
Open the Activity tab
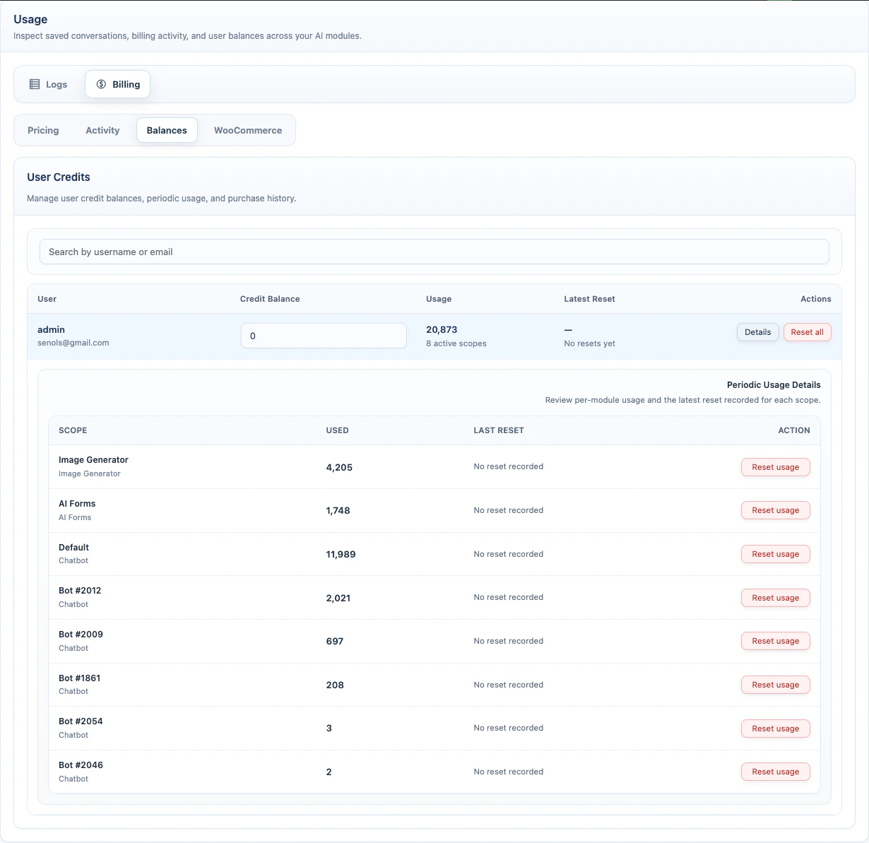tap(102, 130)
